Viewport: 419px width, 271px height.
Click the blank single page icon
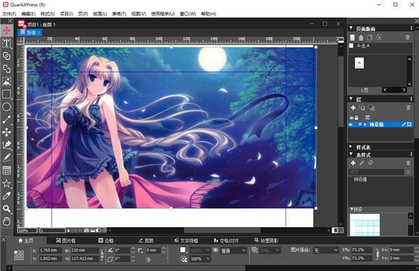[353, 38]
